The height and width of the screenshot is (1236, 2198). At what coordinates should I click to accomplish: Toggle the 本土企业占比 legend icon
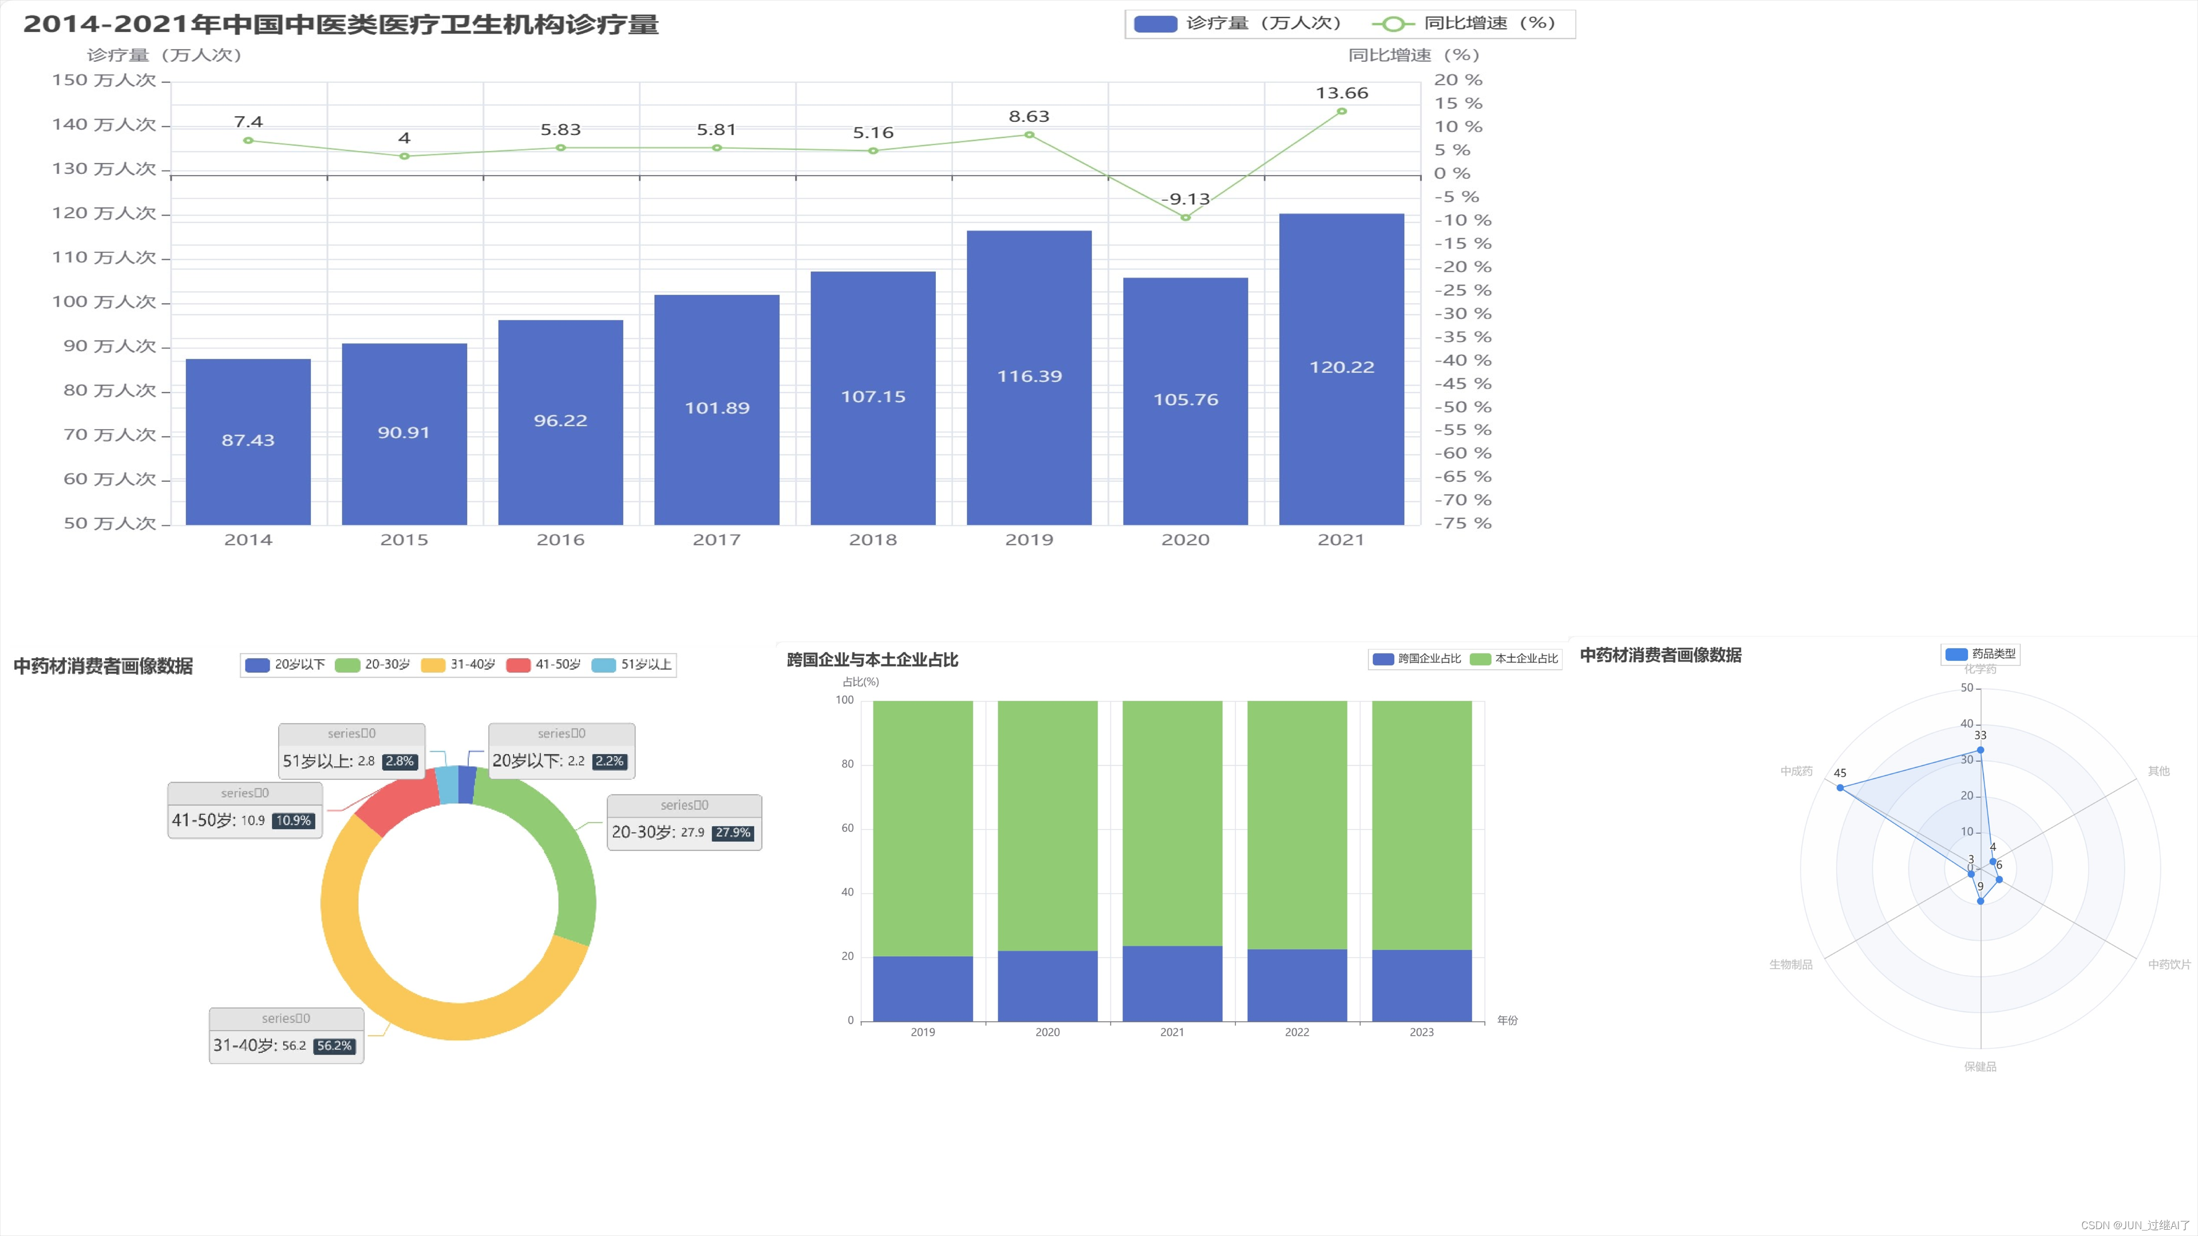pyautogui.click(x=1480, y=659)
